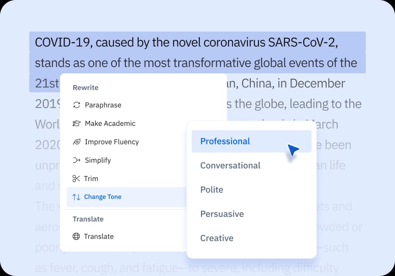Click the highlighted line 'stands as one of'
The height and width of the screenshot is (276, 395).
click(x=196, y=63)
